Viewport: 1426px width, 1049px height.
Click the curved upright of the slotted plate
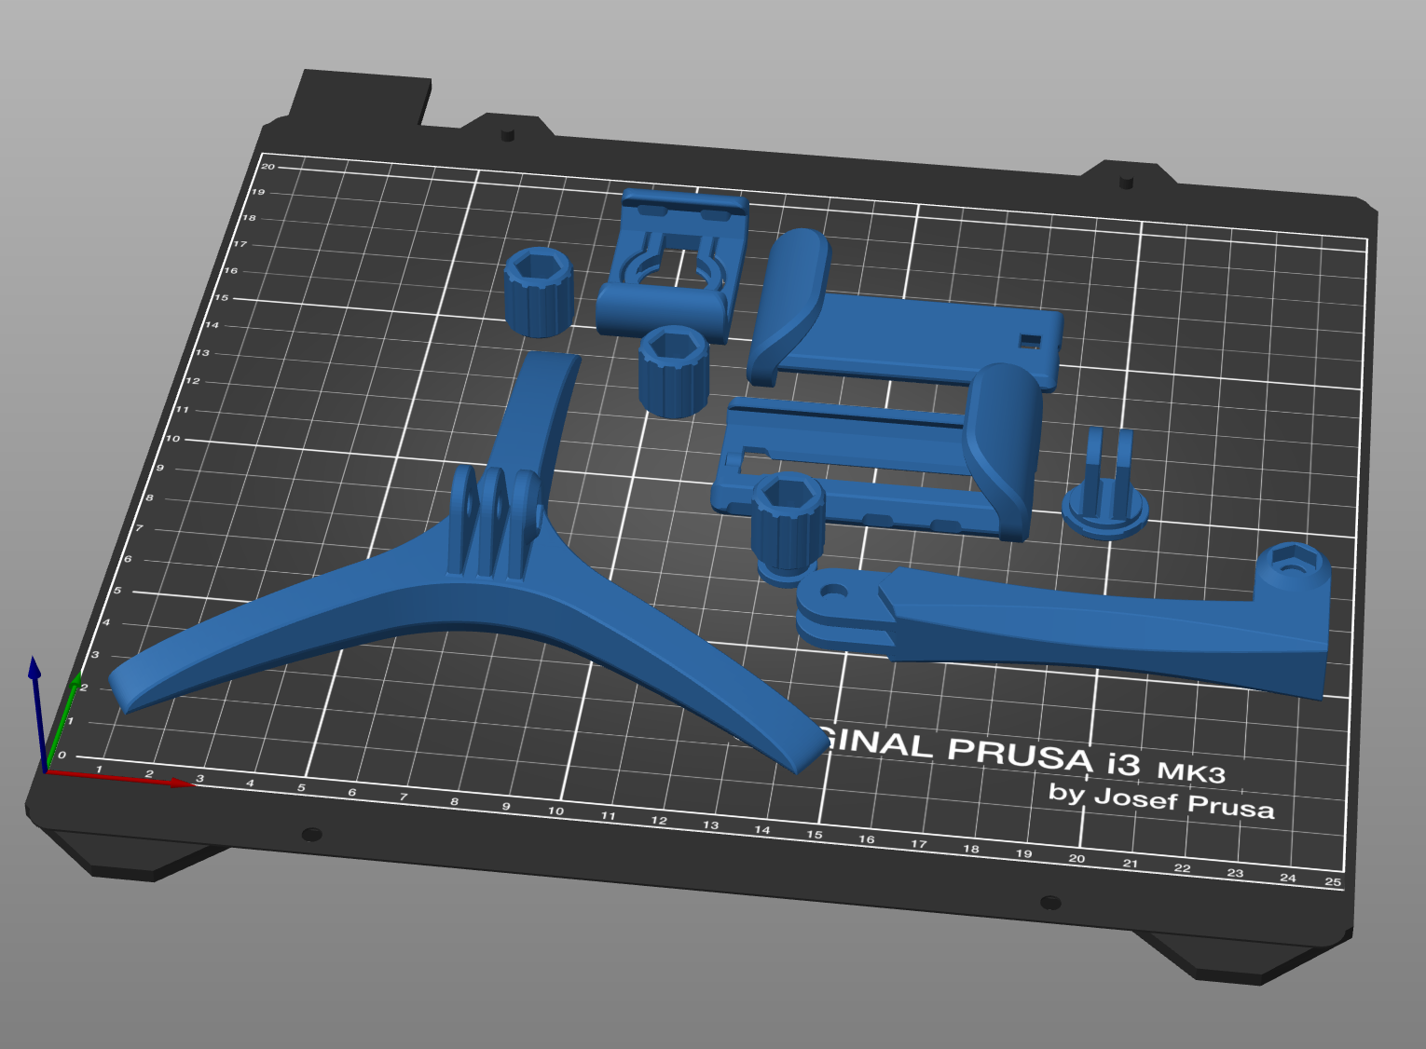pos(1003,447)
